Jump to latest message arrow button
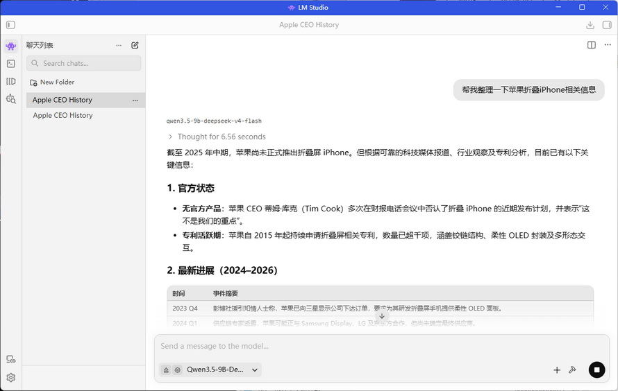 (x=382, y=316)
